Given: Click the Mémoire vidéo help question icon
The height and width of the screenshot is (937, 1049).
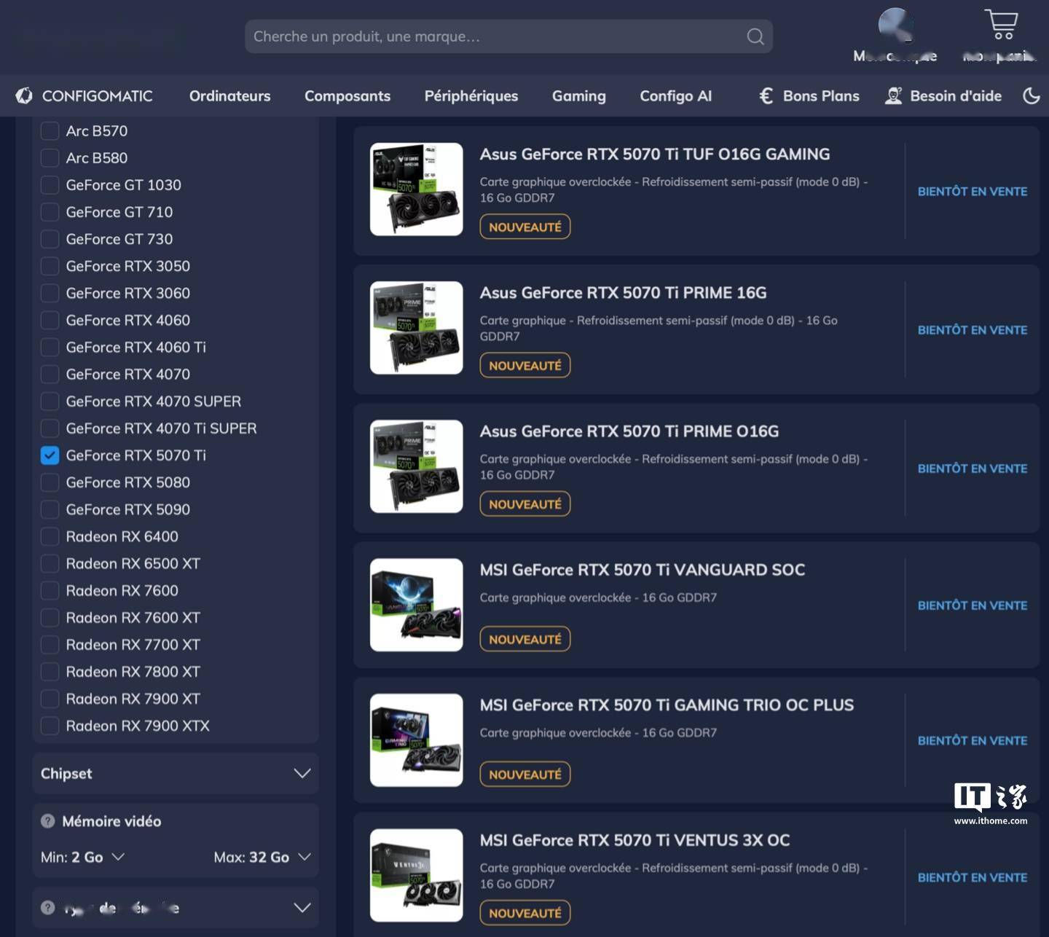Looking at the screenshot, I should 48,821.
